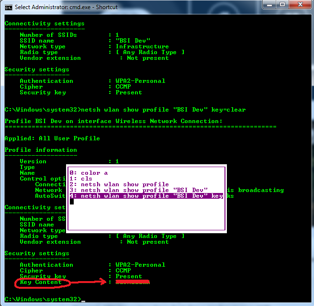Choose history entry 3 with "BSI Dev"

tap(139, 190)
